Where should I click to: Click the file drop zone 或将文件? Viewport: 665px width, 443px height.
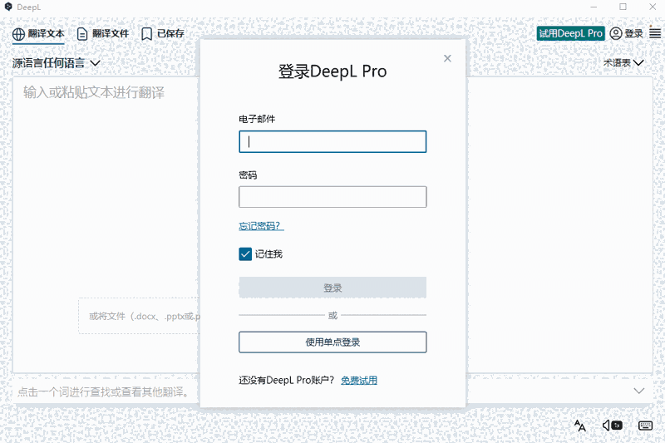click(139, 316)
